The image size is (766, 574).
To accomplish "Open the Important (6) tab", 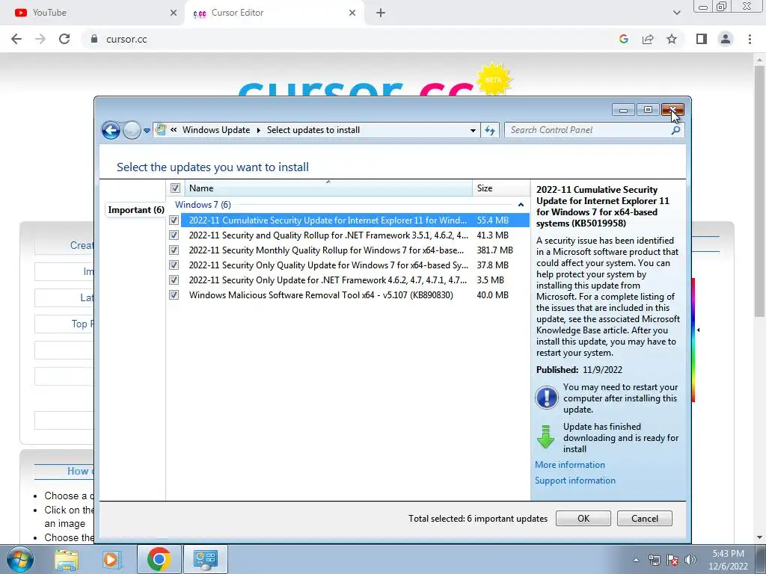I will coord(136,210).
